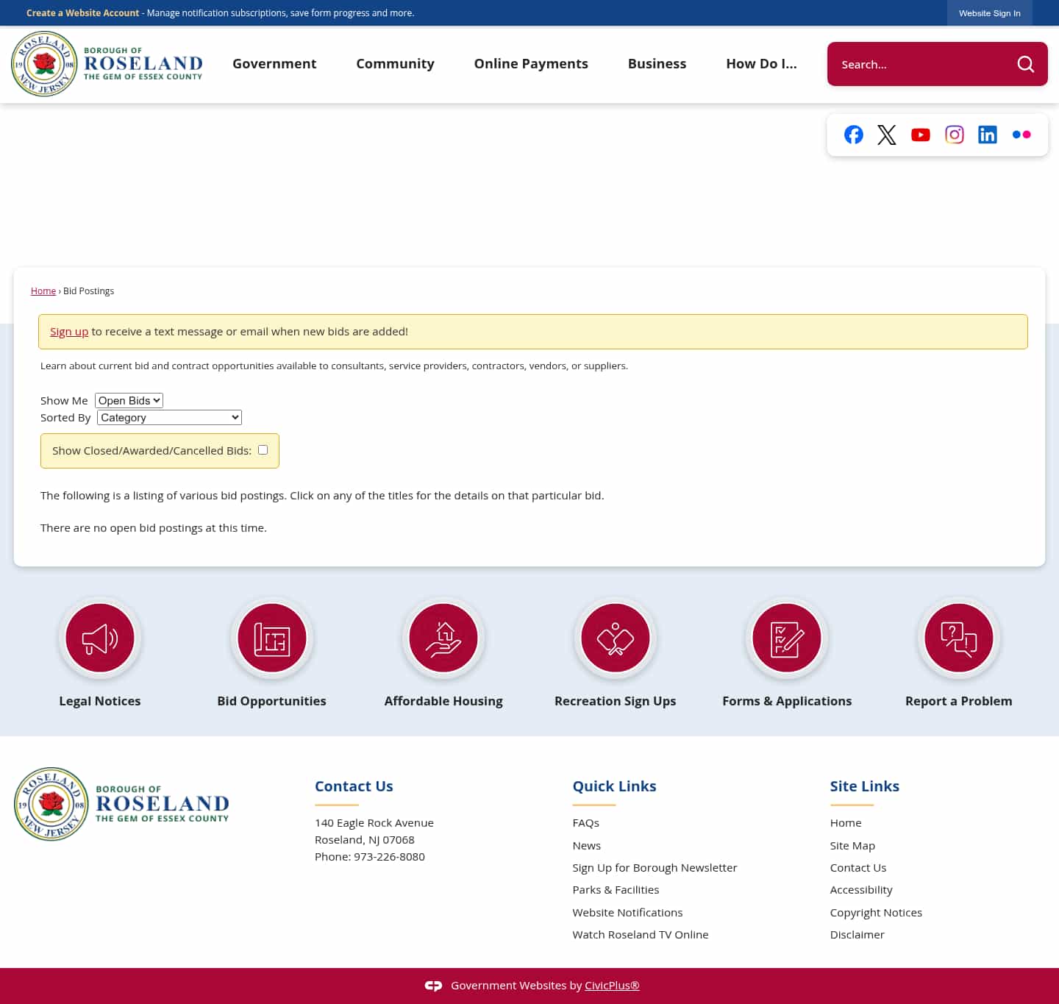Open the Flickr photo stream icon

point(1021,135)
